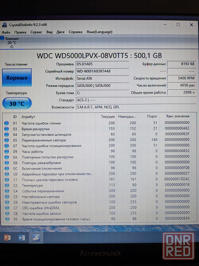The width and height of the screenshot is (199, 266).
Task: Select raw value 000000000832 of Часы работы
Action: coord(177,151)
